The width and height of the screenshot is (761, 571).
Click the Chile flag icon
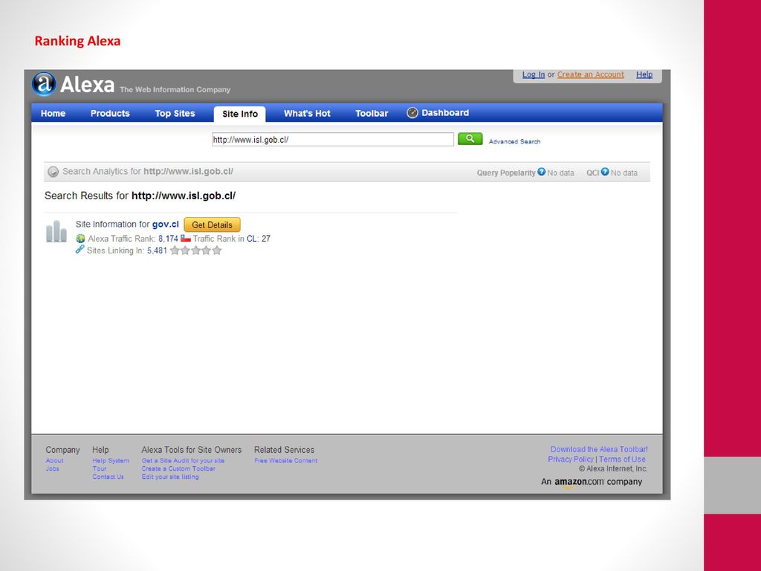pos(185,238)
